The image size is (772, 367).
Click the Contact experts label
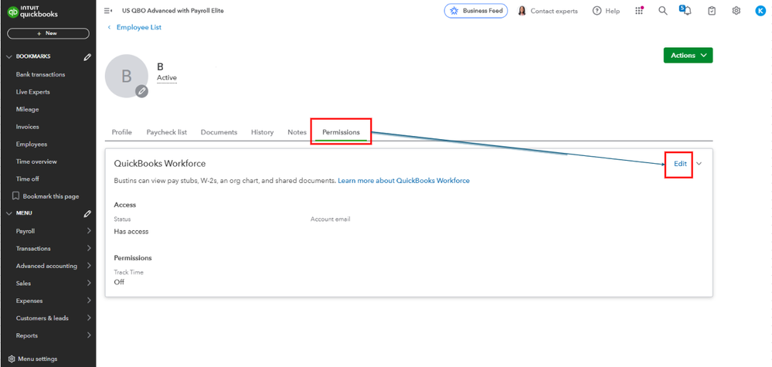tap(554, 11)
